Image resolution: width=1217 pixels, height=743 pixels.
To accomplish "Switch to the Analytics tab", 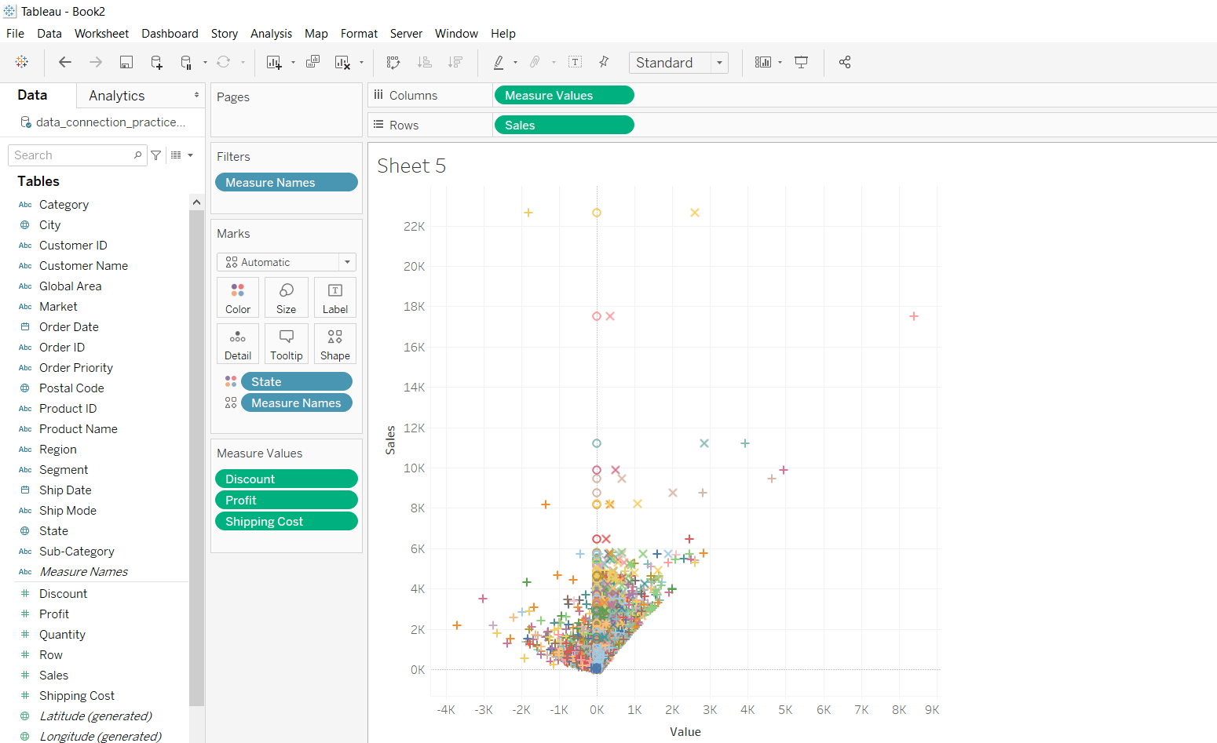I will [x=116, y=95].
